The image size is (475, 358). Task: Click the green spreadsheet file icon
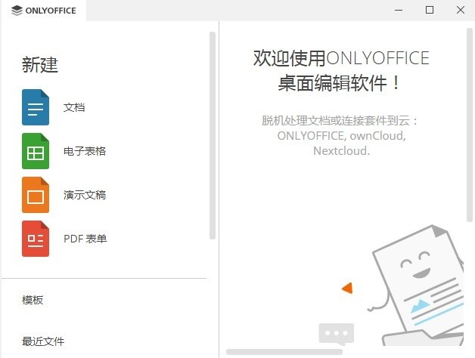click(36, 151)
